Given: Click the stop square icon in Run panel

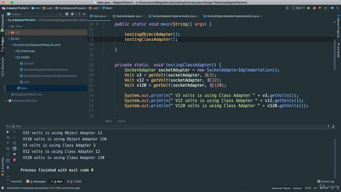Looking at the screenshot, I should [x=8, y=138].
